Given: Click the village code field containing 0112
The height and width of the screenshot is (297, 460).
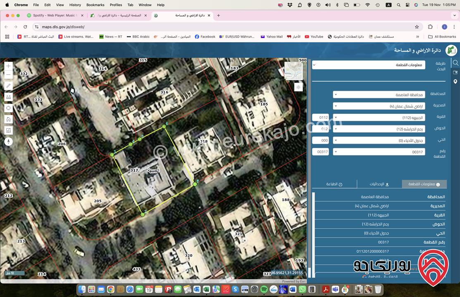Looking at the screenshot, I should [x=321, y=118].
